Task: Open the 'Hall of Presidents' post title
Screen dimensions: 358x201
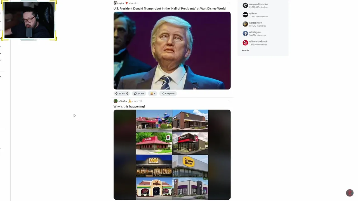Action: click(x=169, y=9)
